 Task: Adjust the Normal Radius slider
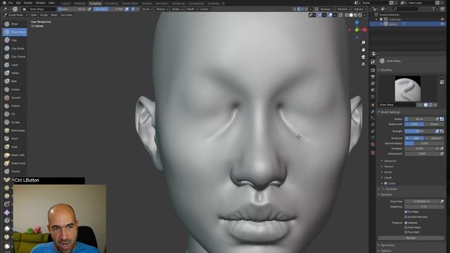(424, 143)
